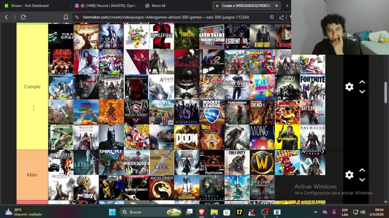Click the yellow Cumple tier label
This screenshot has height=218, width=389.
coord(32,87)
